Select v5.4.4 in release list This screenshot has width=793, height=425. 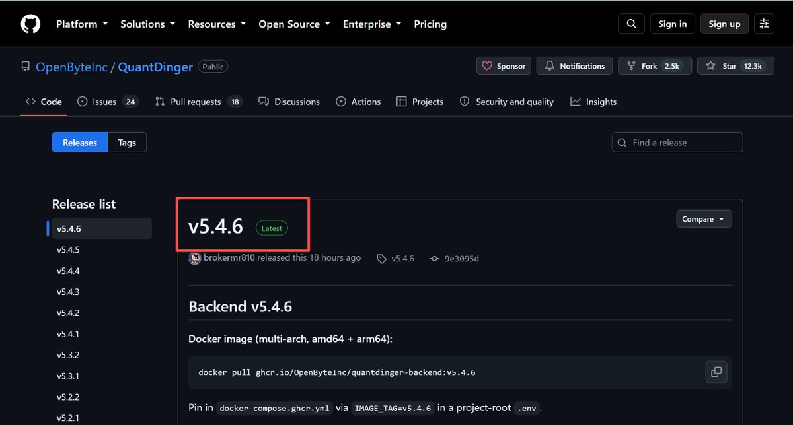[x=102, y=271]
